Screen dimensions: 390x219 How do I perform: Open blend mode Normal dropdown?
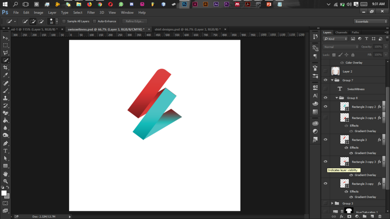(x=340, y=47)
